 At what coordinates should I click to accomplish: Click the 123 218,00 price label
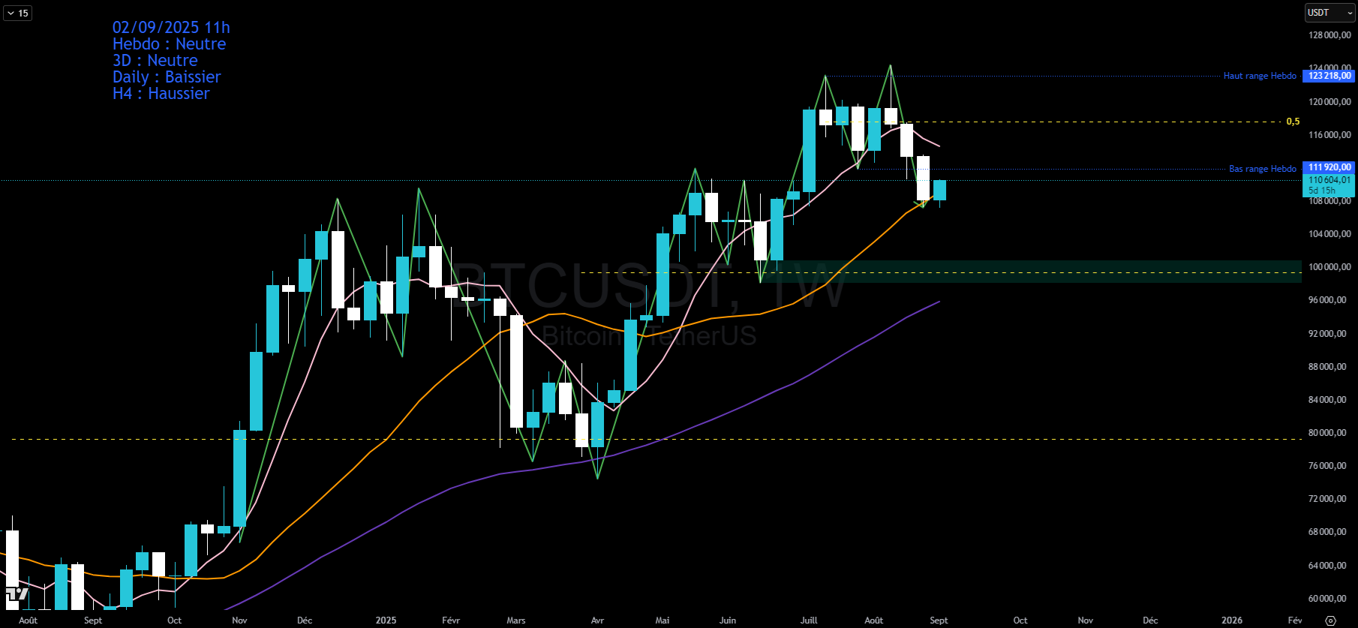coord(1329,76)
